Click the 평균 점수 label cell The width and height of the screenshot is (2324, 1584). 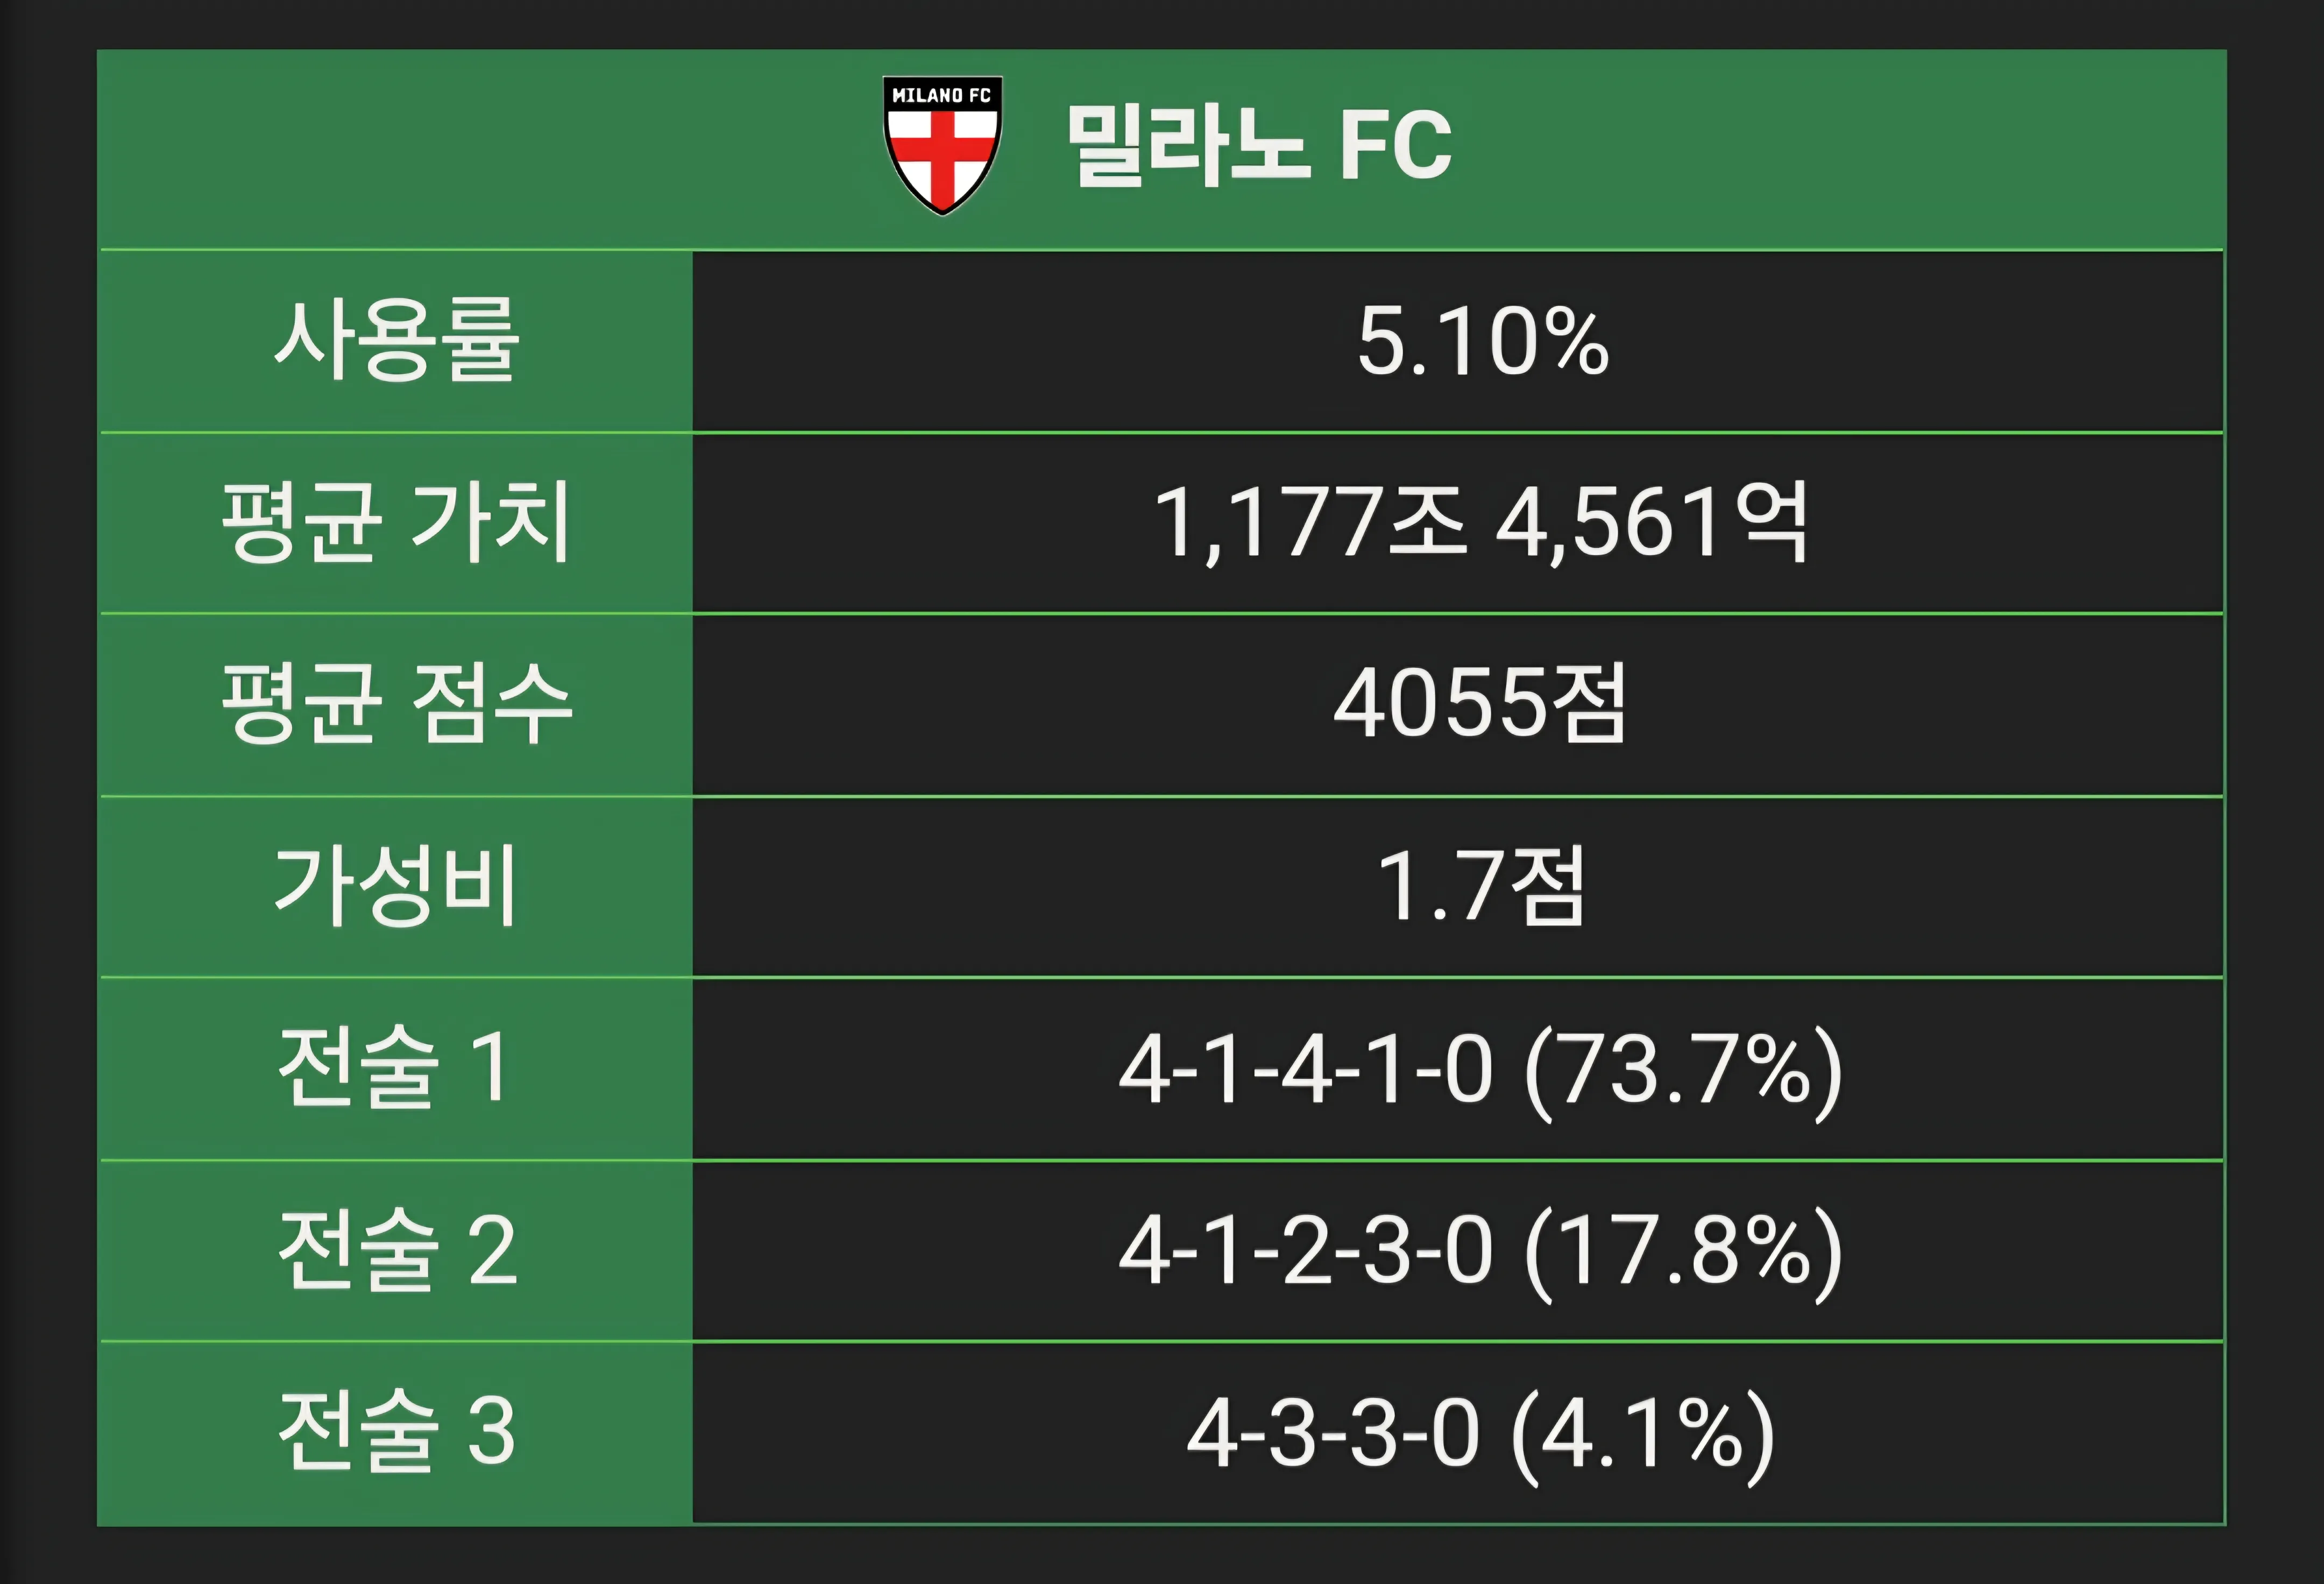396,705
